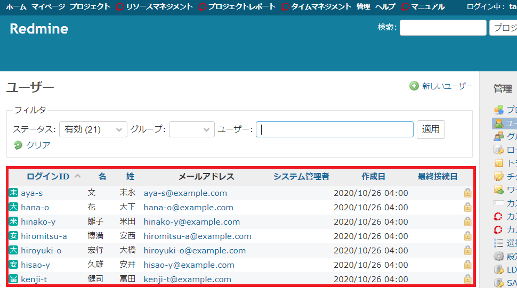
Task: Select the Users icon in admin sidebar
Action: (x=499, y=124)
